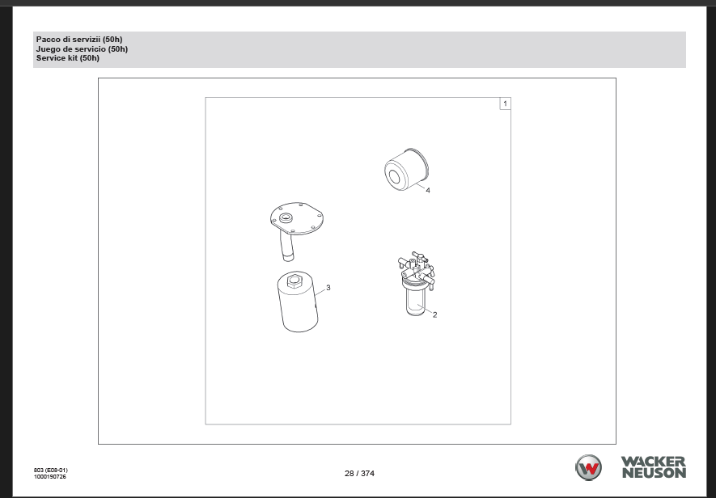Click callout number 4 beside the filter
Screen dimensions: 716x498
pyautogui.click(x=428, y=191)
